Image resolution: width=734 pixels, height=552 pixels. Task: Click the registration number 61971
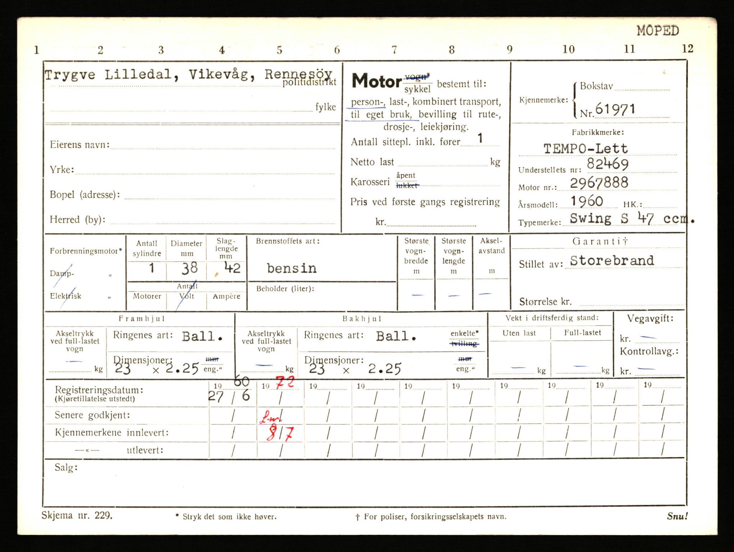click(x=615, y=109)
